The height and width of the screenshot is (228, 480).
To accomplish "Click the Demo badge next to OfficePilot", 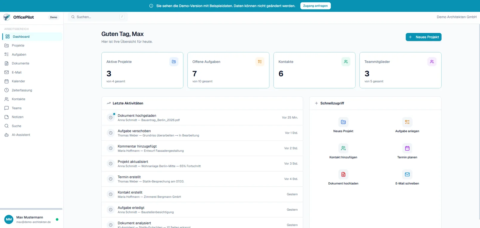I will (x=54, y=17).
